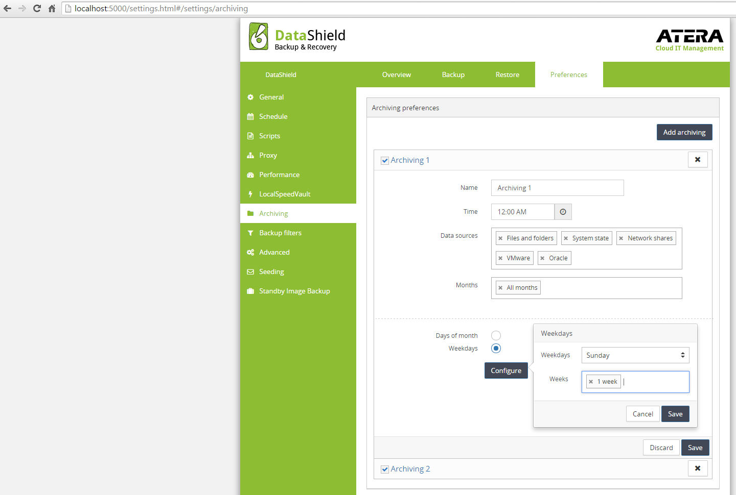Toggle the Archiving 2 checkbox
The image size is (736, 495).
click(385, 469)
